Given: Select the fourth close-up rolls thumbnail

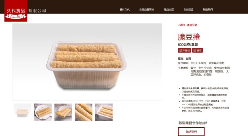Looking at the screenshot, I should (x=84, y=112).
